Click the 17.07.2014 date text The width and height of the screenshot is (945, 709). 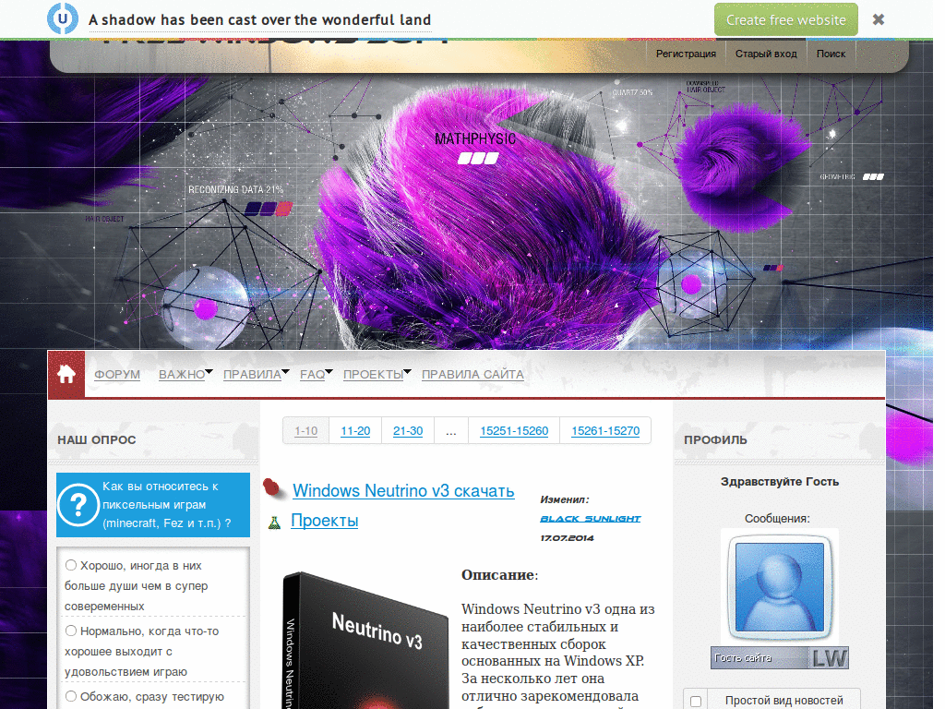tap(568, 538)
